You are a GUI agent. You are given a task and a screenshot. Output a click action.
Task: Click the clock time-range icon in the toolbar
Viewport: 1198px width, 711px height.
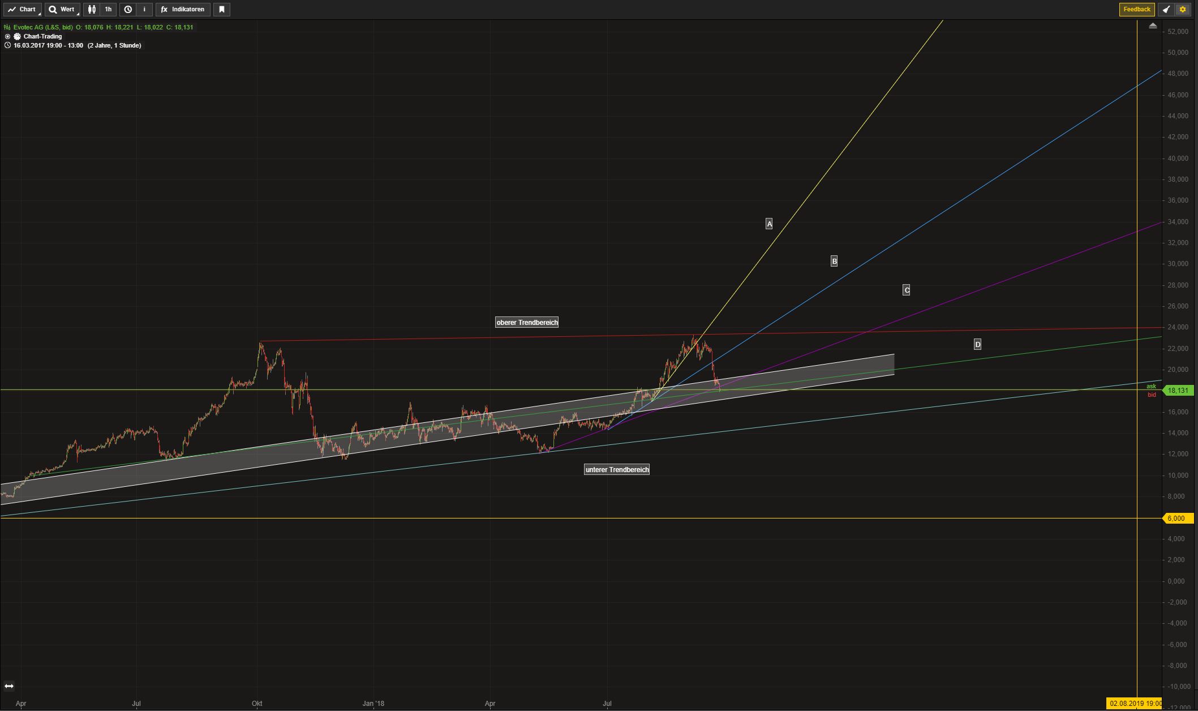coord(128,9)
